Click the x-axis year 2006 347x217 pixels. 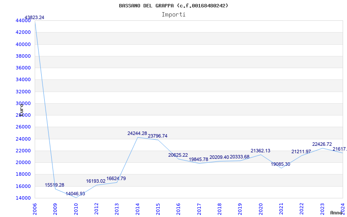click(x=35, y=209)
